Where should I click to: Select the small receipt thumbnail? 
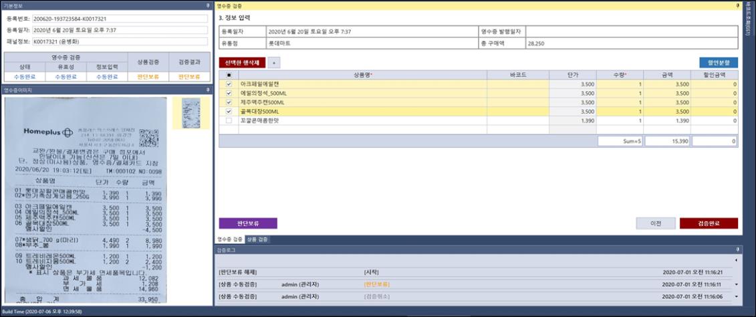click(191, 113)
